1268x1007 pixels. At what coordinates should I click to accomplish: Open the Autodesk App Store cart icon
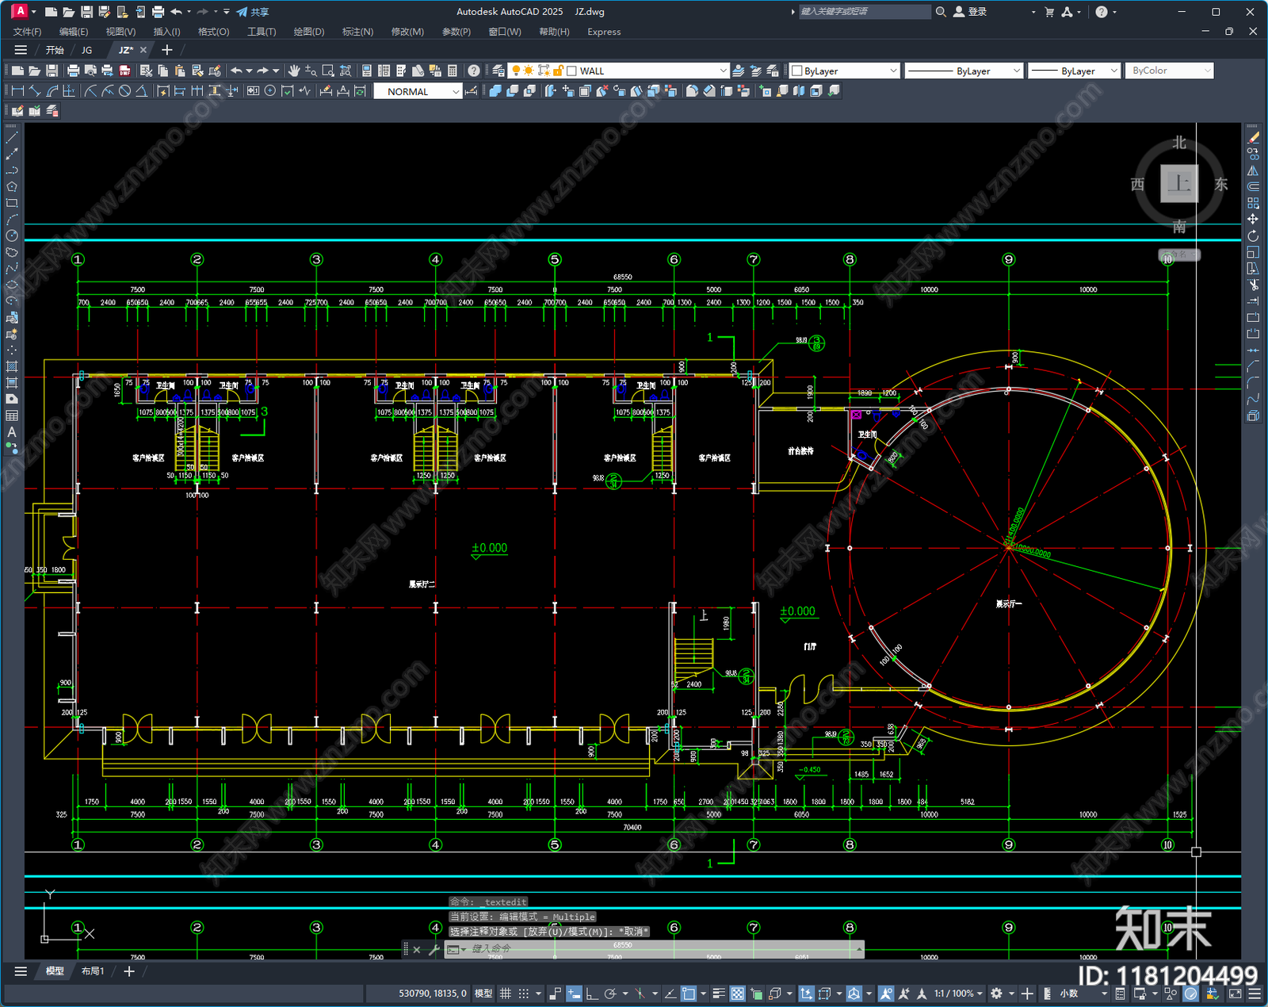tap(1049, 12)
